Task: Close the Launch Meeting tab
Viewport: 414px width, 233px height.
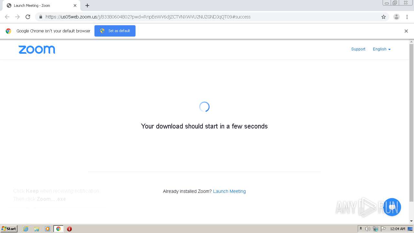Action: point(75,6)
